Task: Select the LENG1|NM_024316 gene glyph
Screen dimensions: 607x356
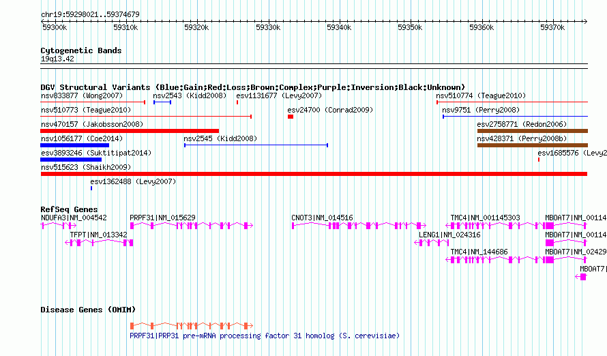Action: 431,243
